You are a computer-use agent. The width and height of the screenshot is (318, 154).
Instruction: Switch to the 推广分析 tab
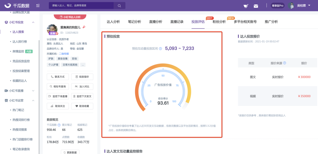[x=271, y=22]
